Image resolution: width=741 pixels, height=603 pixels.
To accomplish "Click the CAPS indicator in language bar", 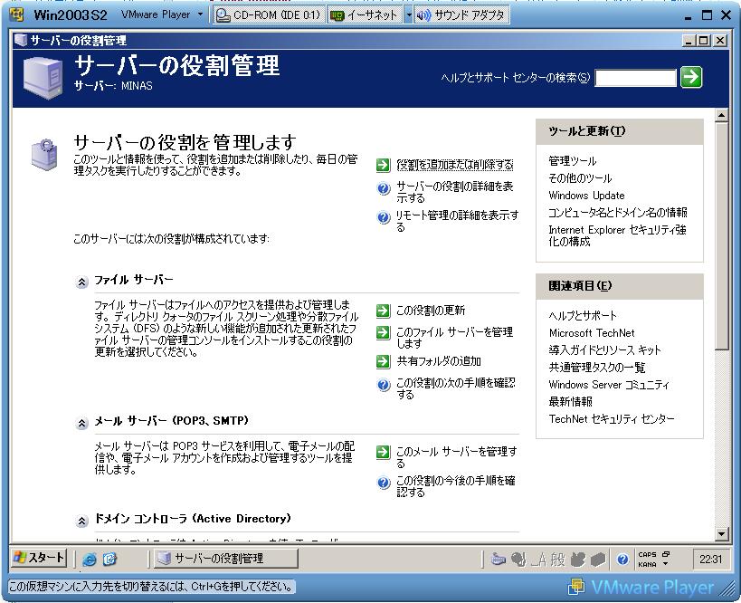I will [x=647, y=555].
